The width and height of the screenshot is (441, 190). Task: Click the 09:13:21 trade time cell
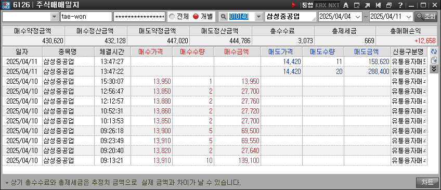(112, 160)
